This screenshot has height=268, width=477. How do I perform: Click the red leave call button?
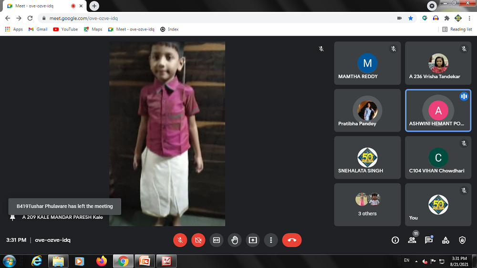click(x=292, y=240)
